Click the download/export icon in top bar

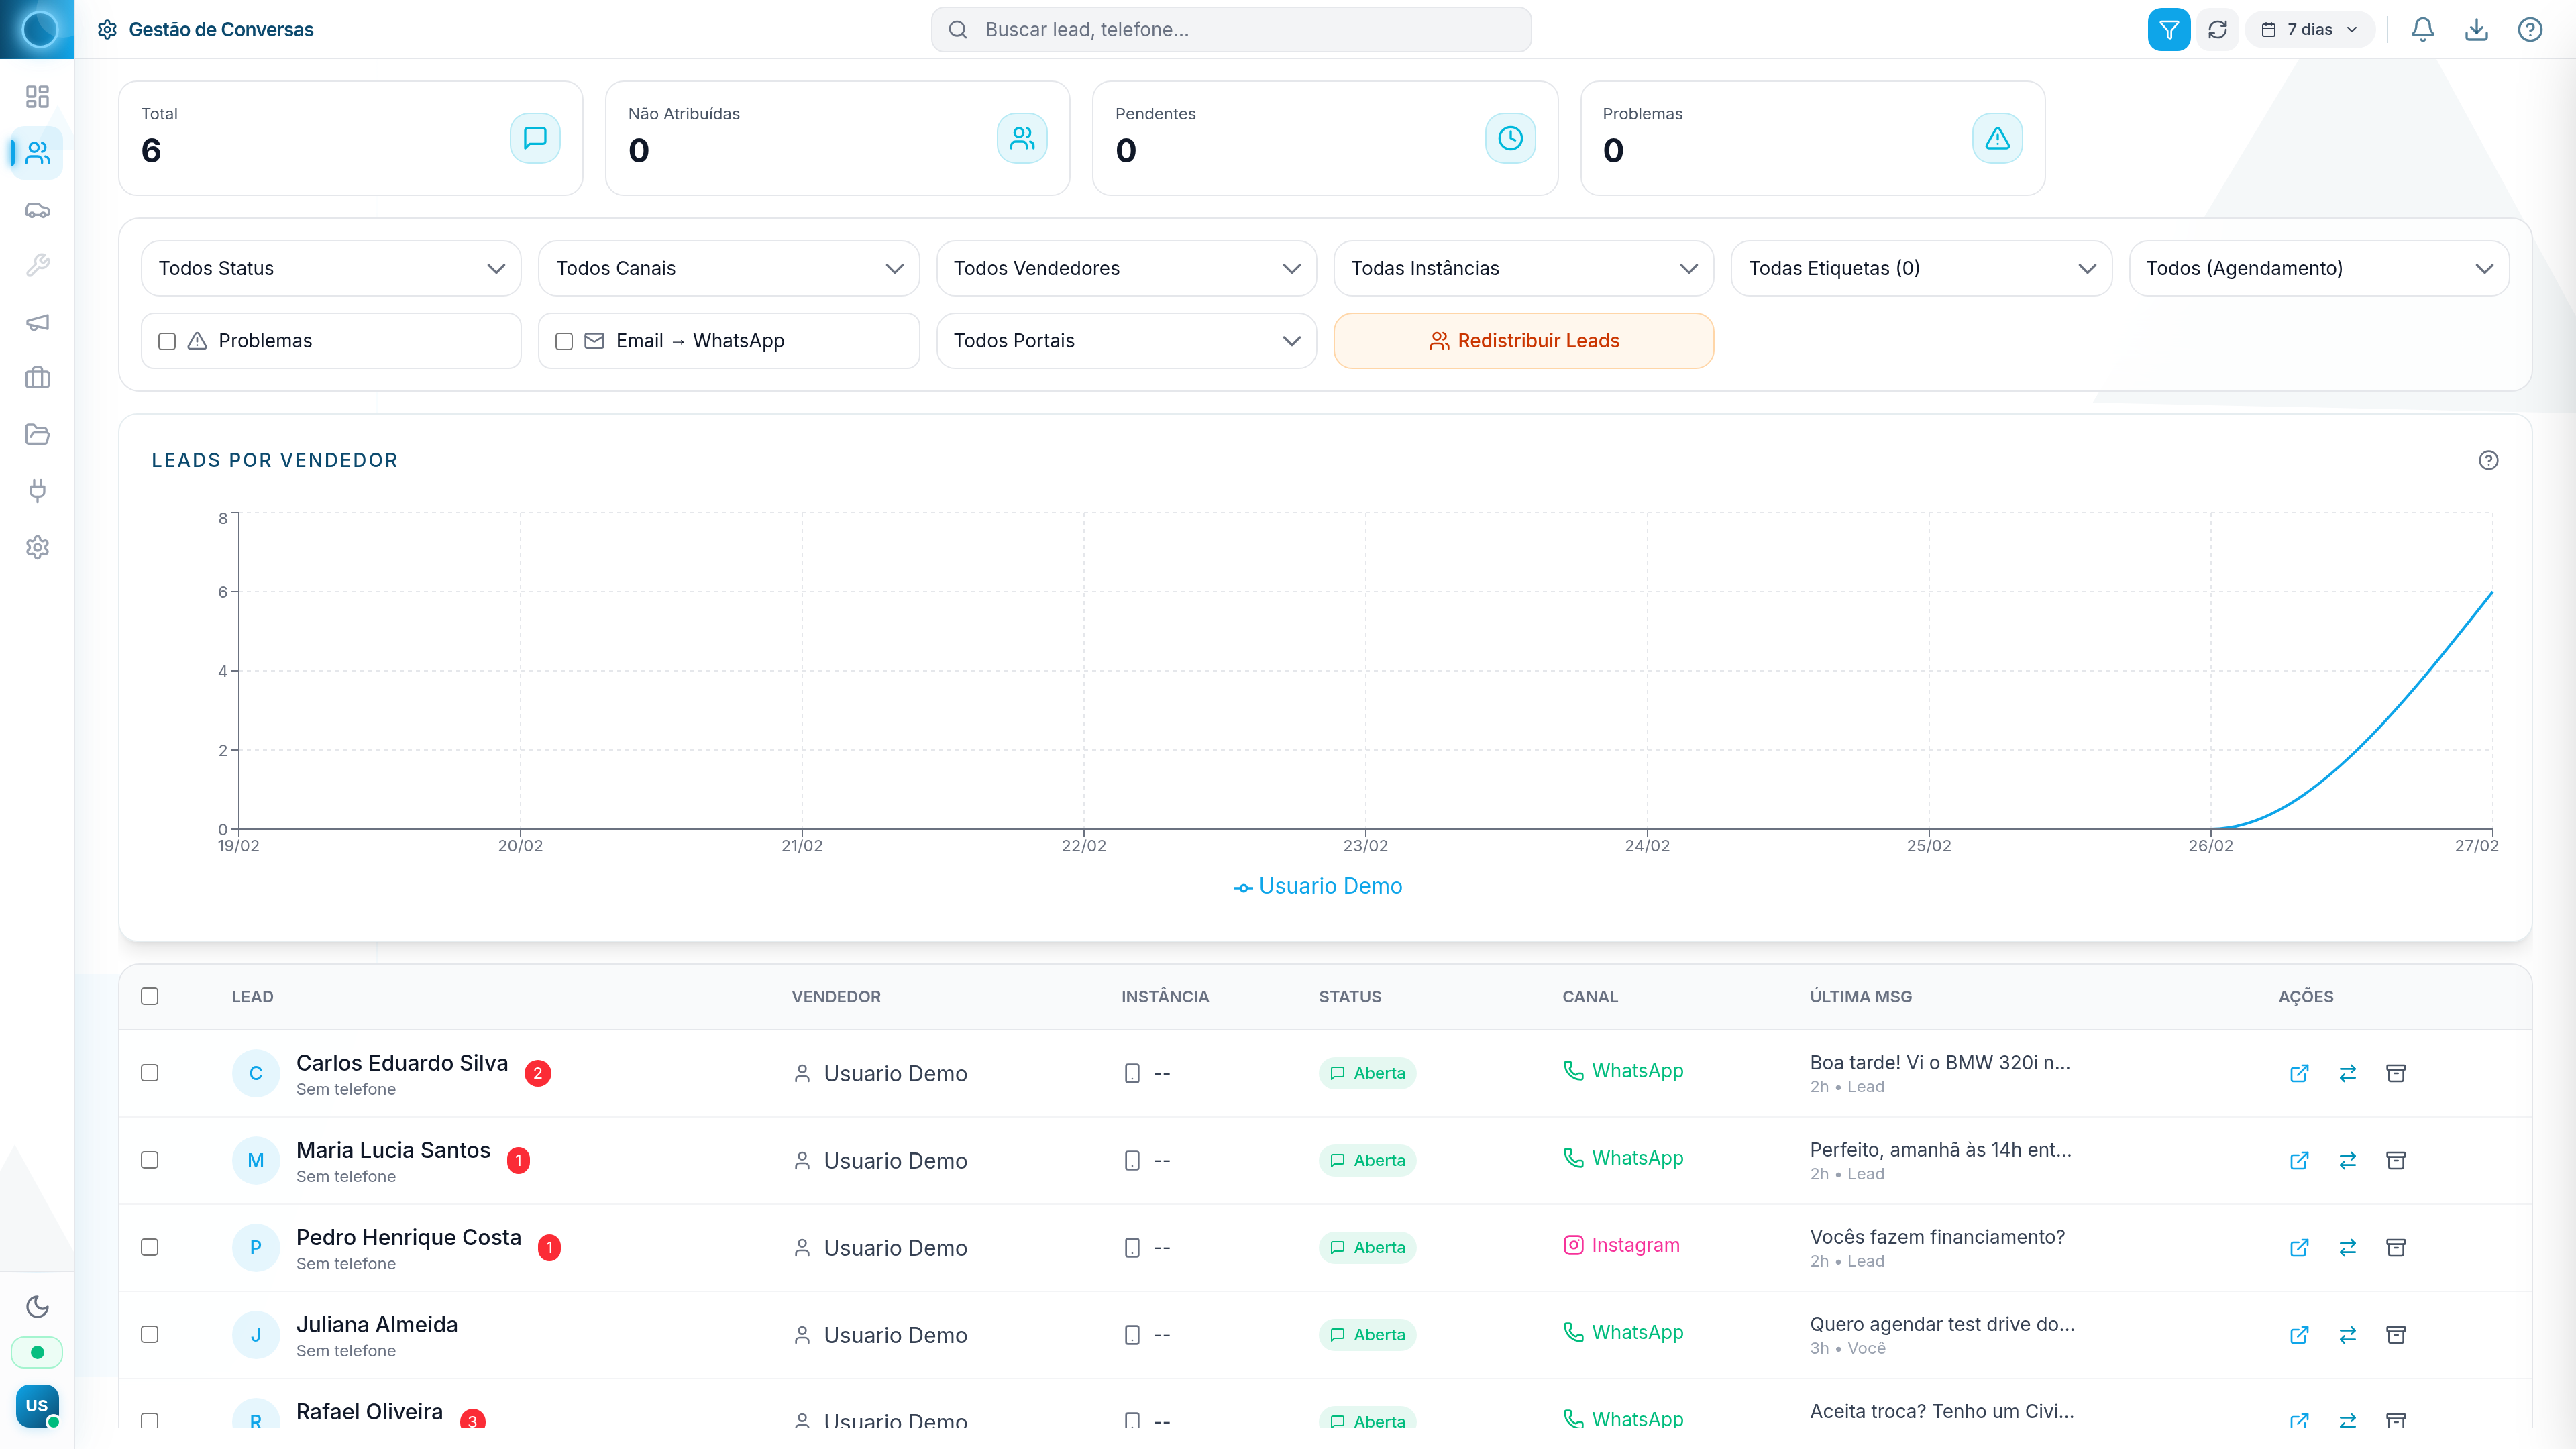[x=2477, y=29]
